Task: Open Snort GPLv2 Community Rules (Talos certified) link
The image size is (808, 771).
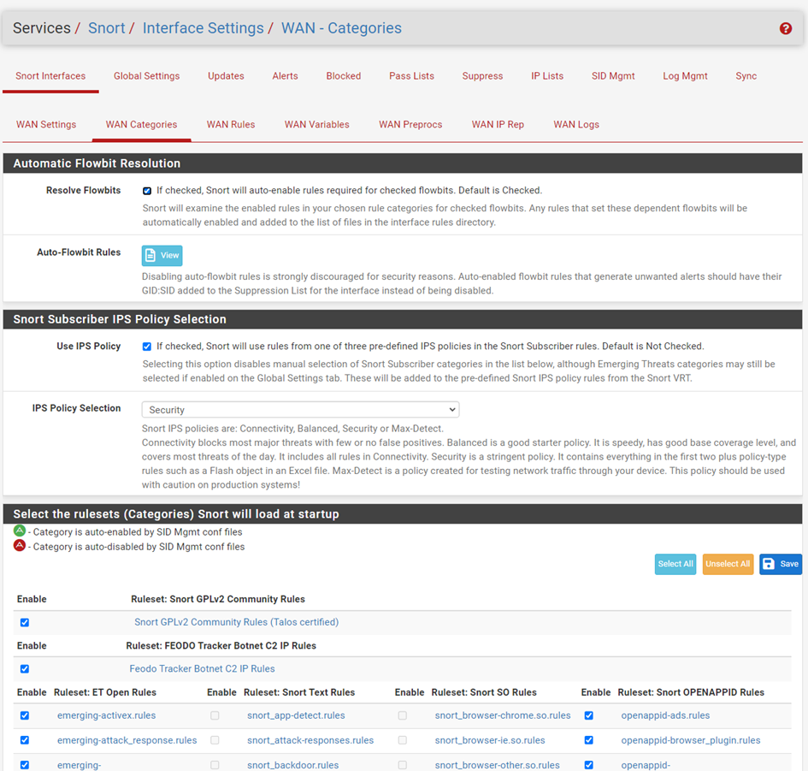Action: tap(237, 622)
